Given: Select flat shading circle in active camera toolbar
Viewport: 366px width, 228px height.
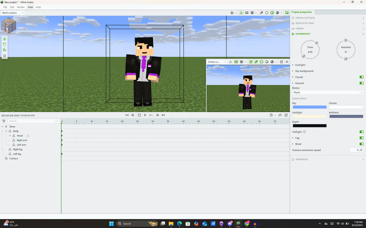Looking at the screenshot, I should point(261,62).
